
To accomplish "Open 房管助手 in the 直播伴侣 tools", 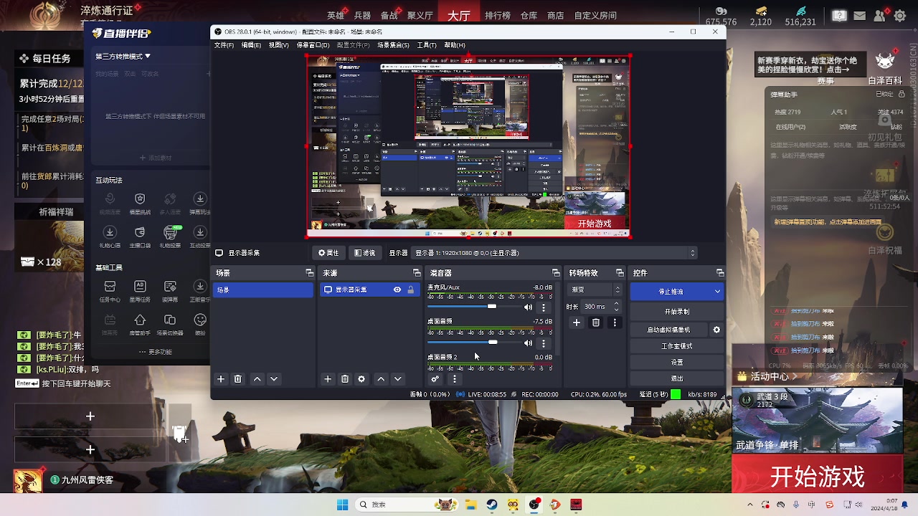I will point(140,324).
